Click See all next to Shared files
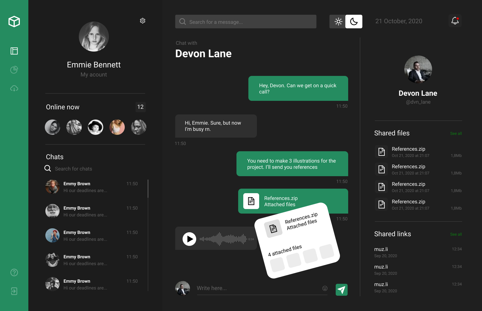 456,134
